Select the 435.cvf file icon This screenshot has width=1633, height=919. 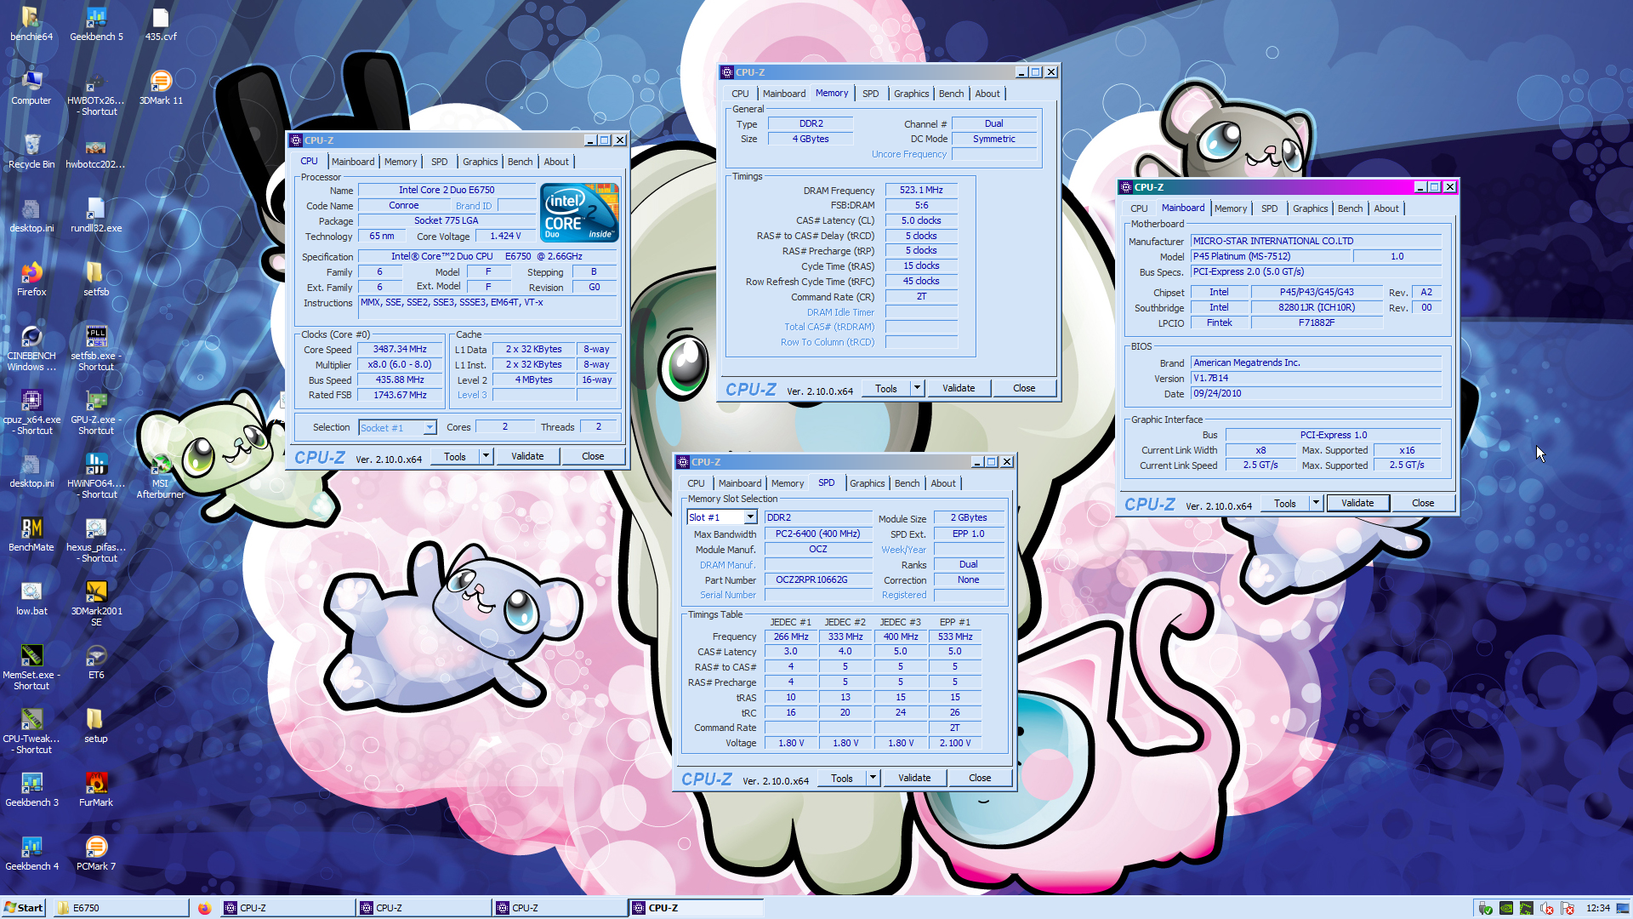pyautogui.click(x=160, y=24)
